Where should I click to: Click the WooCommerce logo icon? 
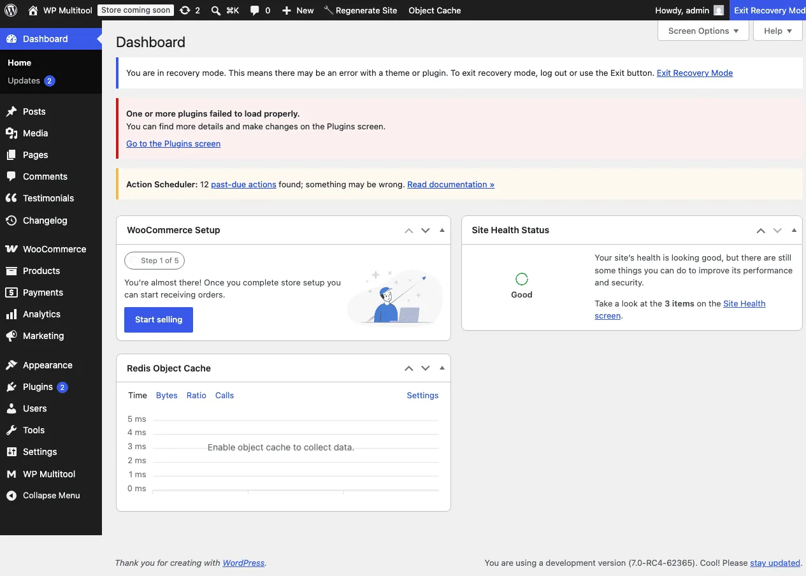pyautogui.click(x=11, y=249)
